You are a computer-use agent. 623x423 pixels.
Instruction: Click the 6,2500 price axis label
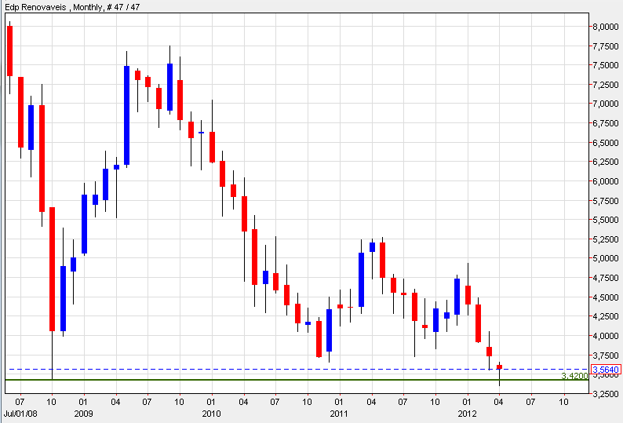606,162
